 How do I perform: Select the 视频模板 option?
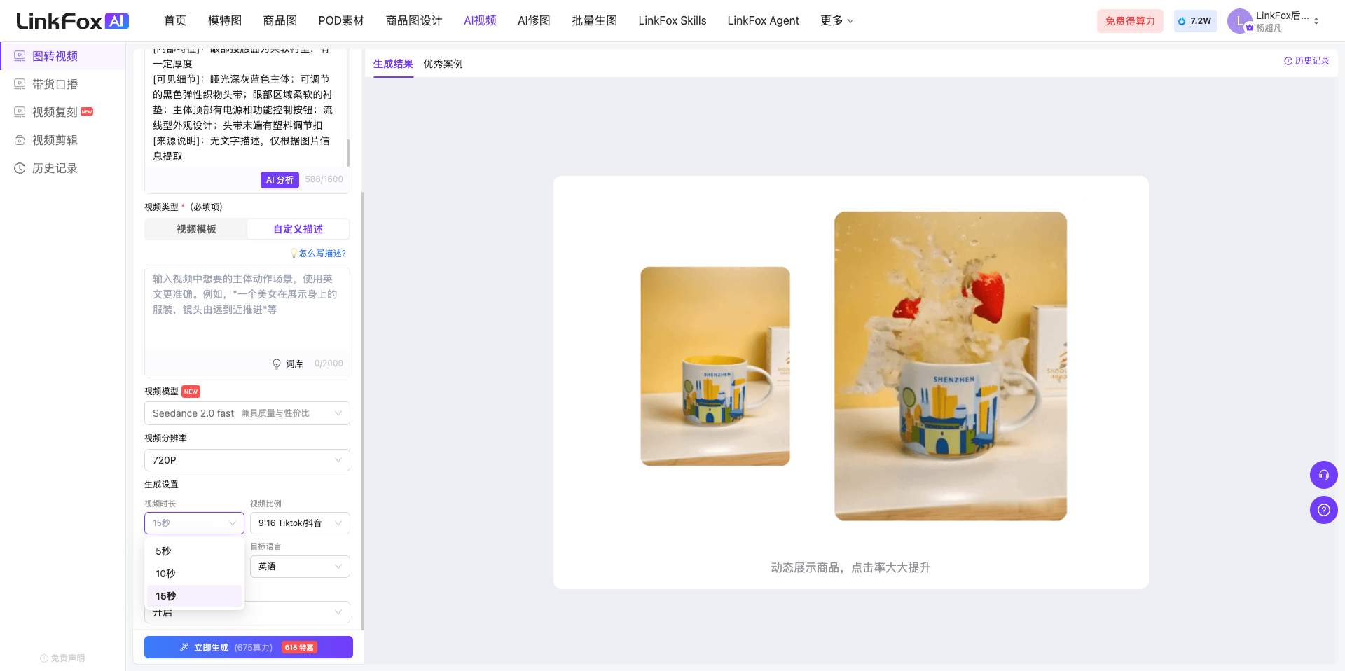196,229
